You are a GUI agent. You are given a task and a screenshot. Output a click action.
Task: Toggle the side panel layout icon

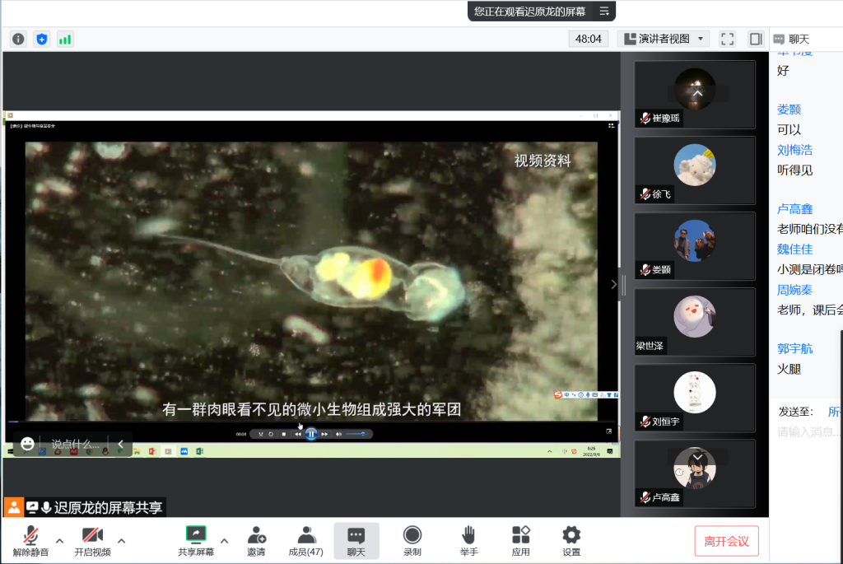(755, 39)
